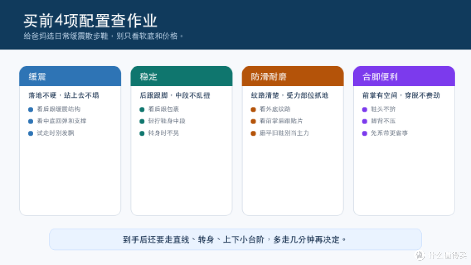The image size is (471, 265).
Task: Click the orange bullet dot beside "磨平旧鞋别当主力"
Action: [x=253, y=133]
